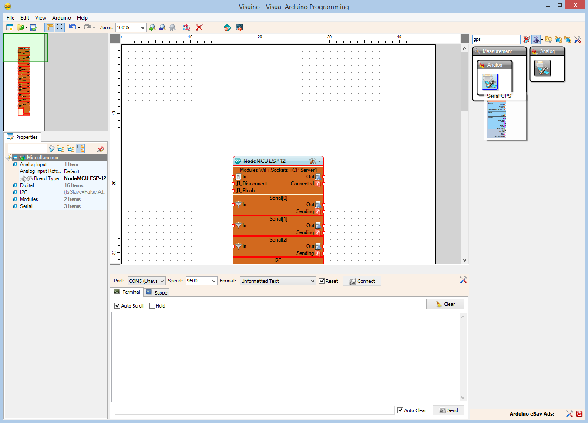
Task: Click the upload to board icon
Action: (x=239, y=27)
